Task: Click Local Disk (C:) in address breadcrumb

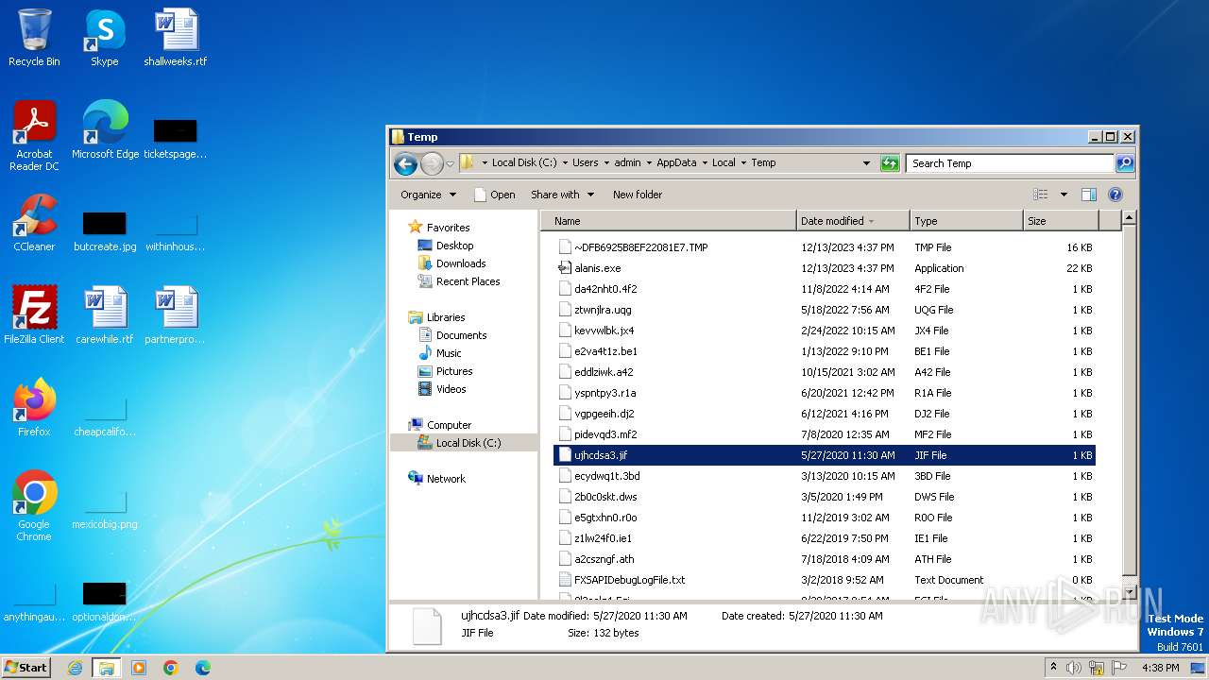Action: (524, 163)
